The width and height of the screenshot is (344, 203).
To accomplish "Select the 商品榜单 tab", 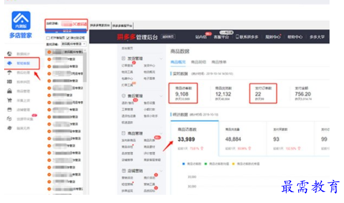I will point(218,62).
